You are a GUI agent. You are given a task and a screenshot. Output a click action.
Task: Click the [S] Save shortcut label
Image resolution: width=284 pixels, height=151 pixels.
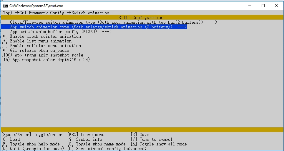140,135
